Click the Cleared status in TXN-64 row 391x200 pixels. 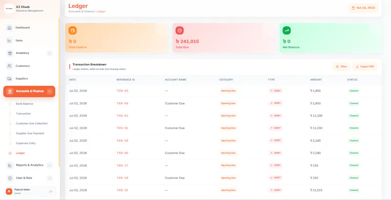click(354, 103)
